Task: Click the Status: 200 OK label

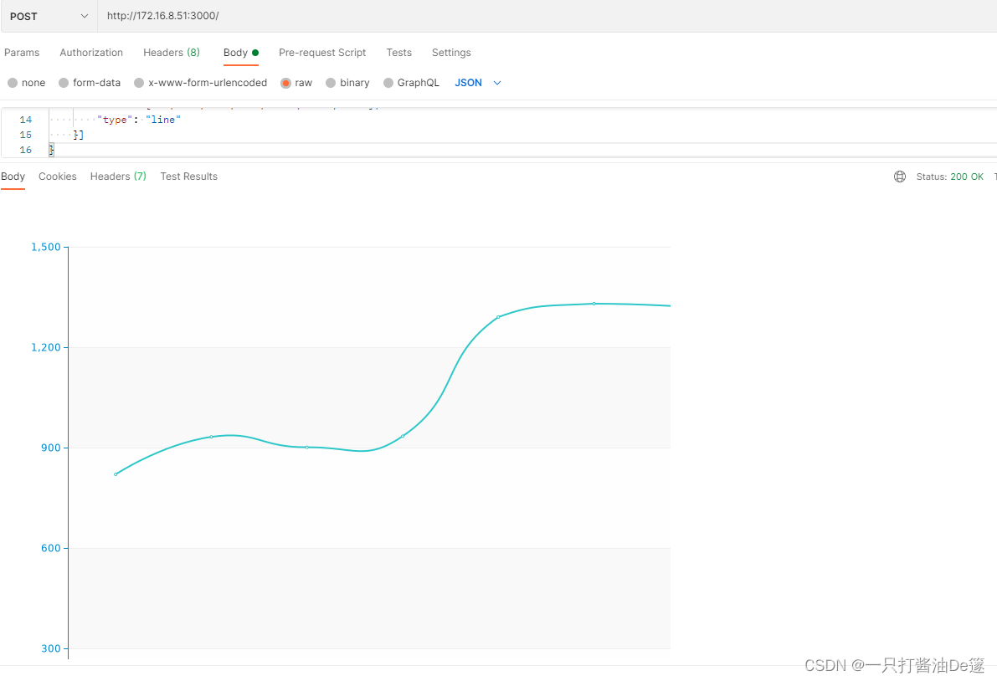Action: click(949, 177)
